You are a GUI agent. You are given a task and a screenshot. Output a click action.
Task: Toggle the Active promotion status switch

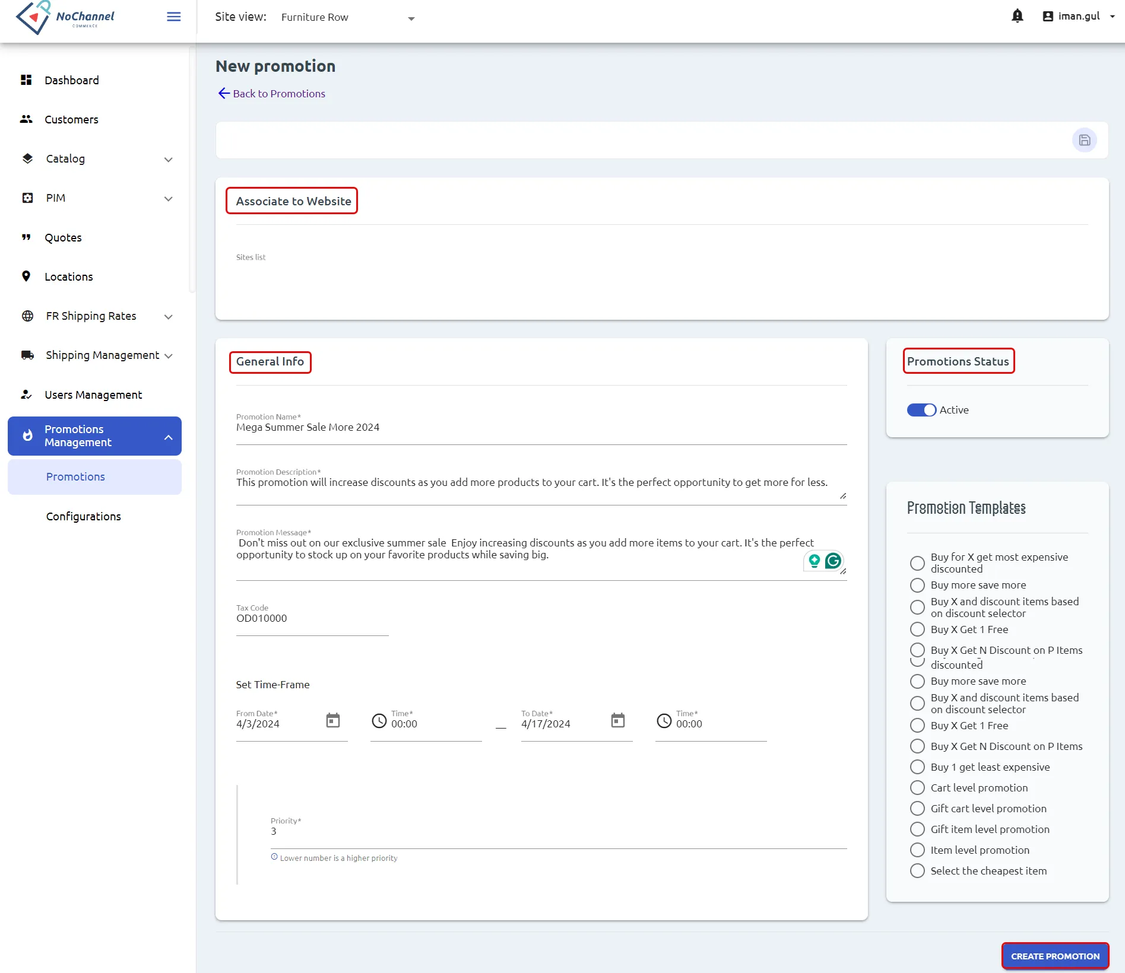pos(921,410)
